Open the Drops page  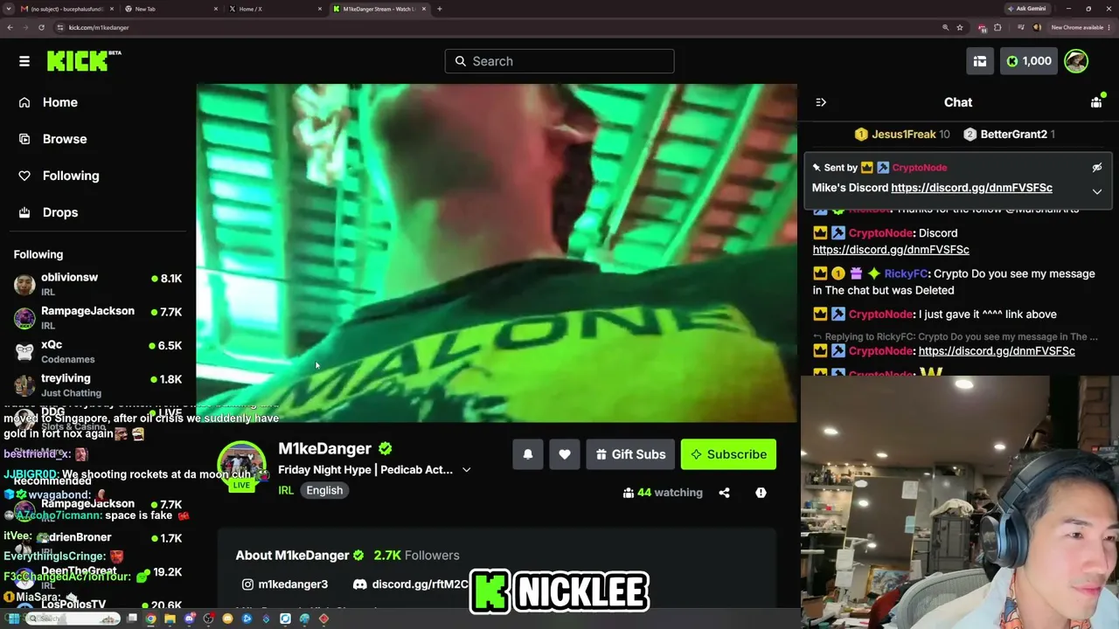point(50,212)
